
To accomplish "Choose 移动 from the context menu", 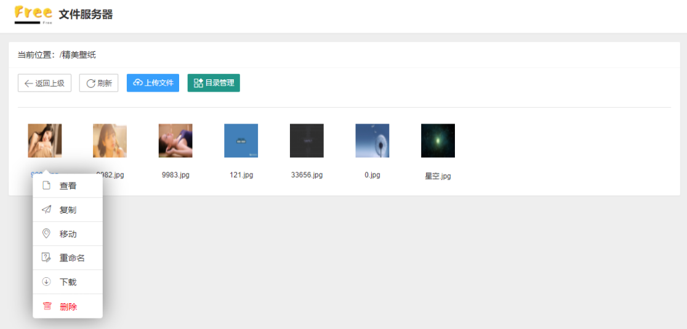I will (x=68, y=234).
